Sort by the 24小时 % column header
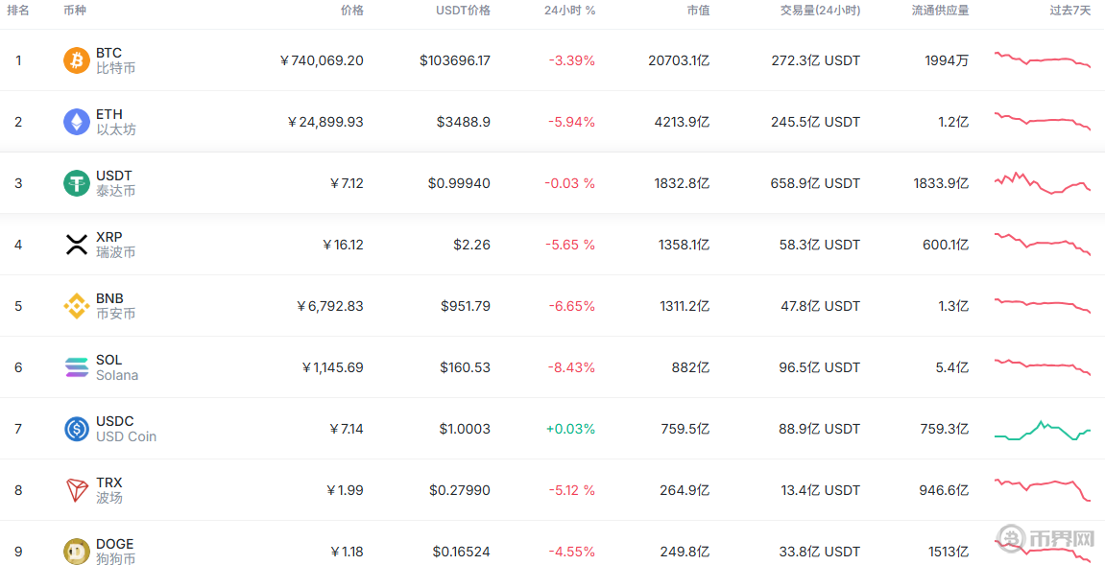 (x=569, y=11)
